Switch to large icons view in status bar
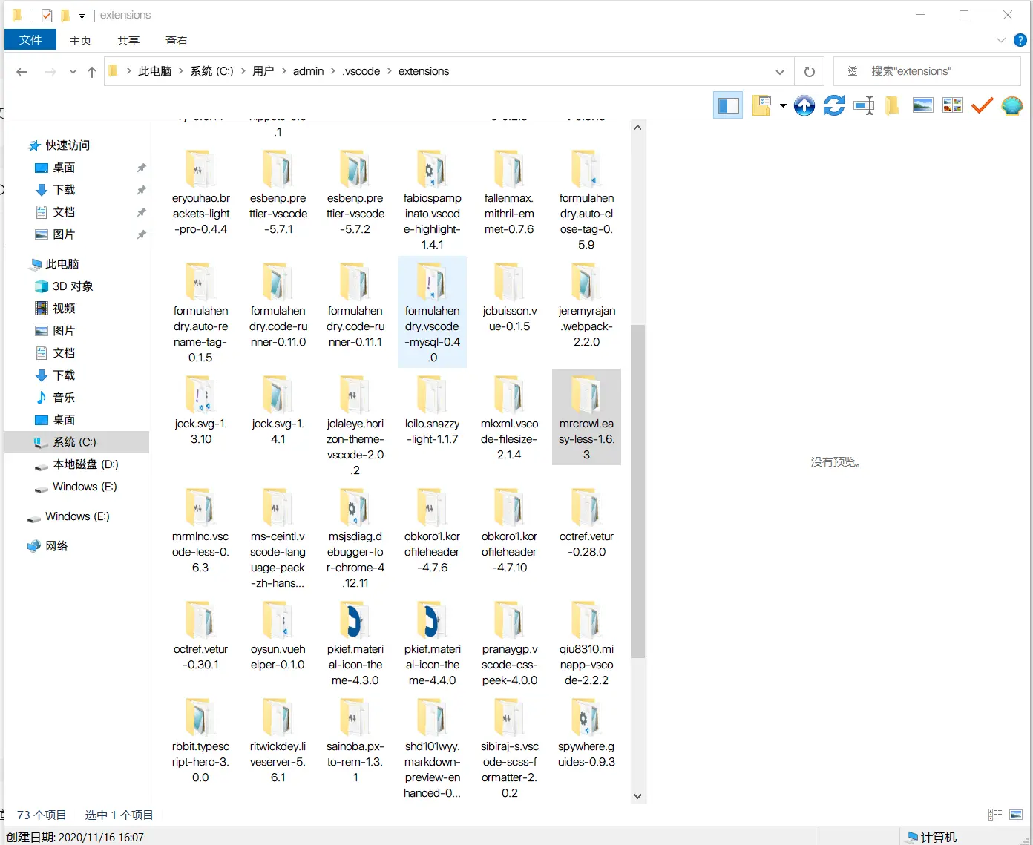The image size is (1033, 845). pos(1016,815)
